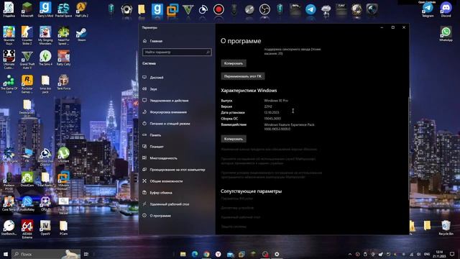Open the uTorrent desktop shortcut
Screen dimensions: 460x259
(63, 155)
